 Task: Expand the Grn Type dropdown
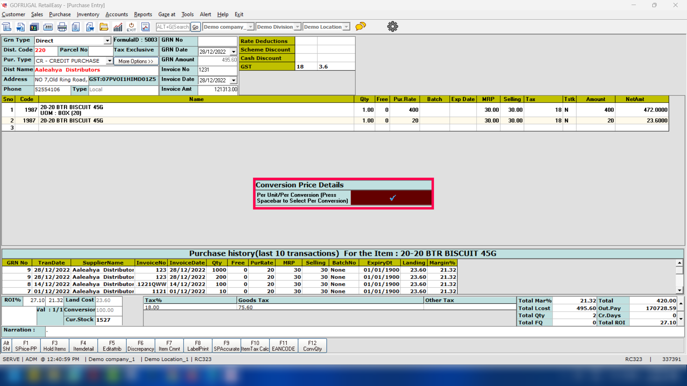tap(107, 41)
